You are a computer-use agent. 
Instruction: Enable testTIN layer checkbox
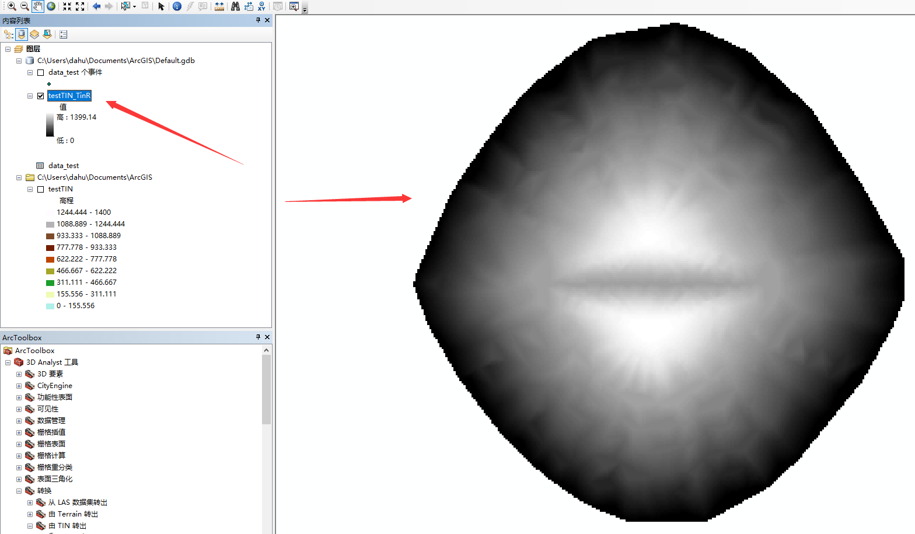point(41,189)
